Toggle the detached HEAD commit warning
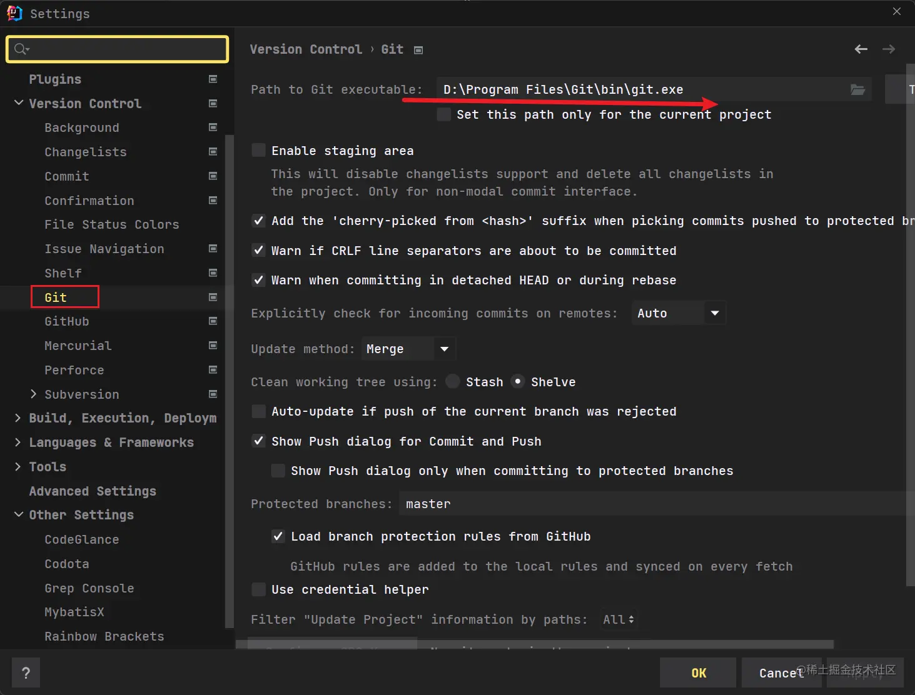Viewport: 915px width, 695px height. (x=258, y=279)
